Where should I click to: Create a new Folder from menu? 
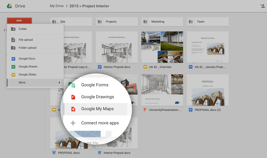click(23, 29)
